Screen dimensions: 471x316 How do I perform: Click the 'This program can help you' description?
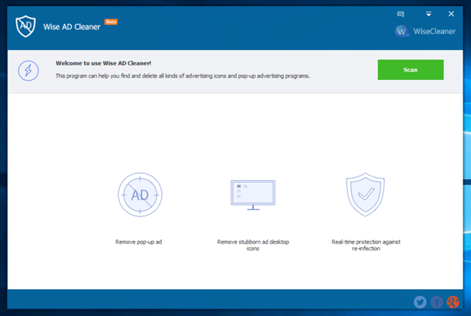(x=182, y=76)
